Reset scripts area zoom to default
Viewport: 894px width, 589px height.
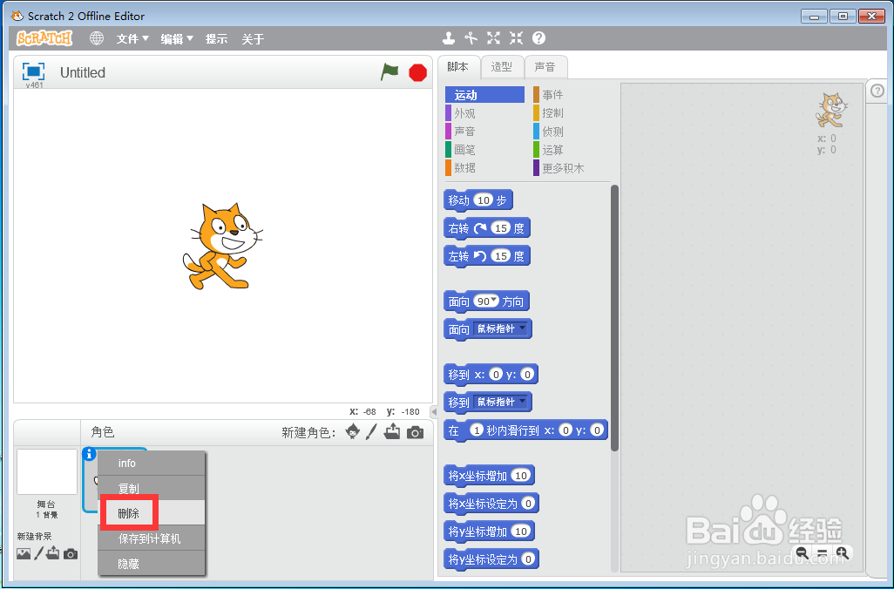coord(823,552)
